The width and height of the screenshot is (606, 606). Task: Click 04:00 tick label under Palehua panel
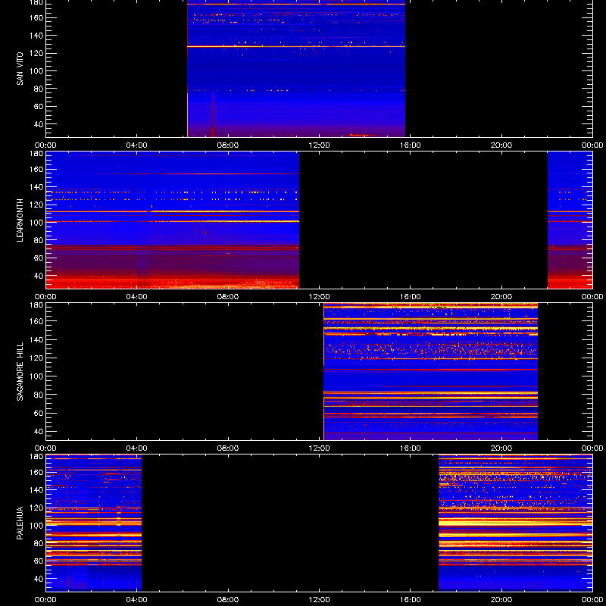click(x=137, y=600)
